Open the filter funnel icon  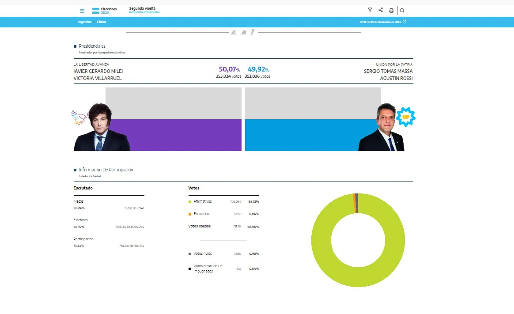370,10
